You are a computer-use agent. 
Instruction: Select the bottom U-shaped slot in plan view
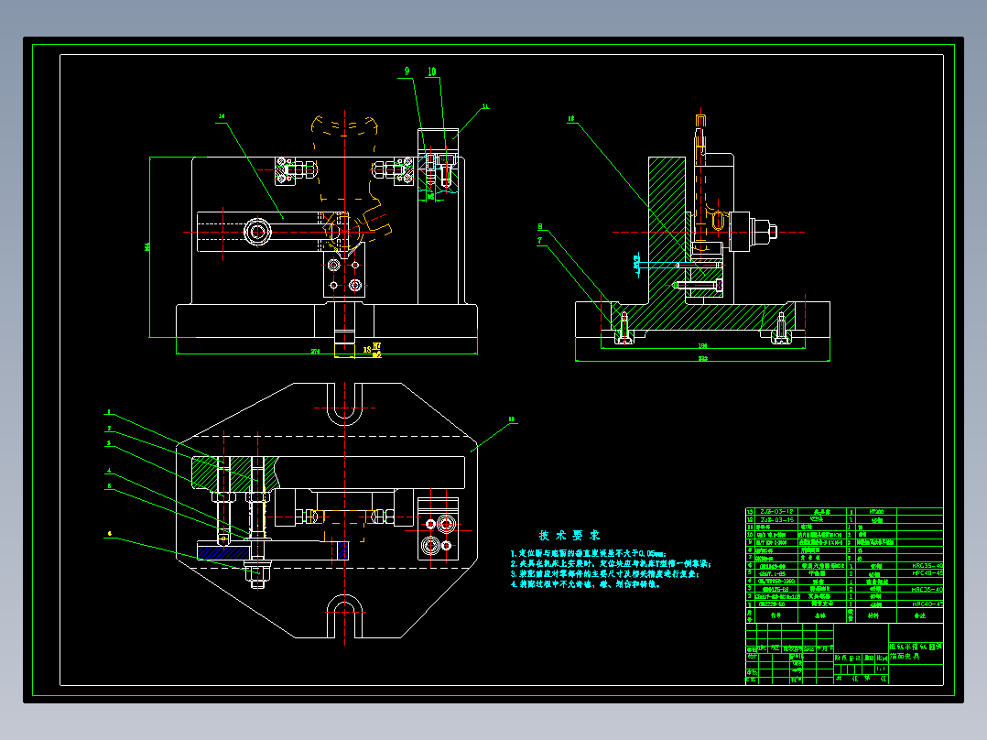344,616
